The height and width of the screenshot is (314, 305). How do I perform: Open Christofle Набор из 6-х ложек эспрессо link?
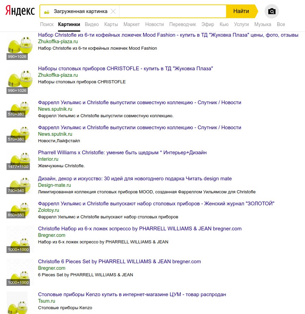point(140,229)
